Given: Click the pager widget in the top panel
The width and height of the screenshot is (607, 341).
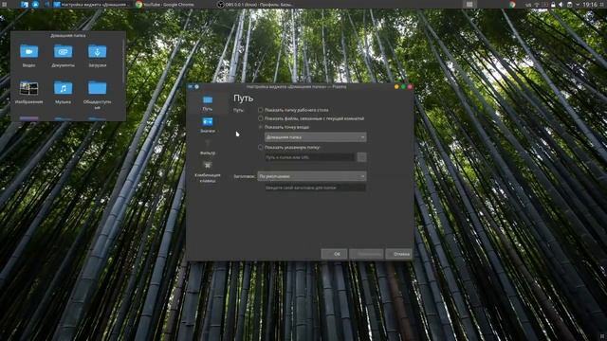Looking at the screenshot, I should coord(469,4).
